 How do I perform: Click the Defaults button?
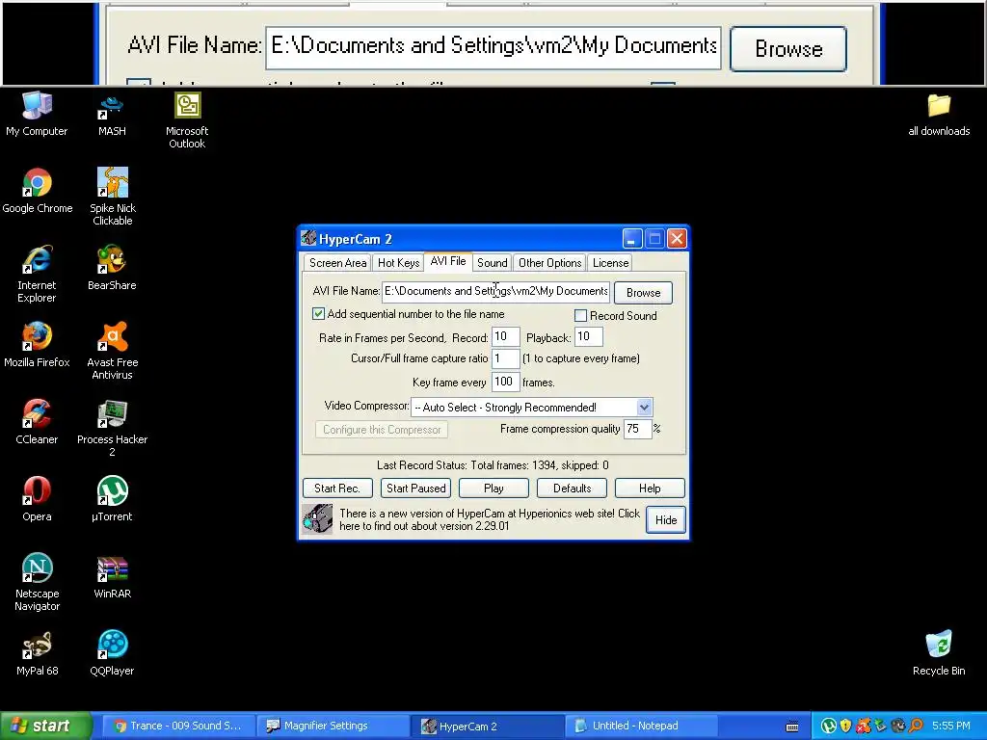click(572, 489)
